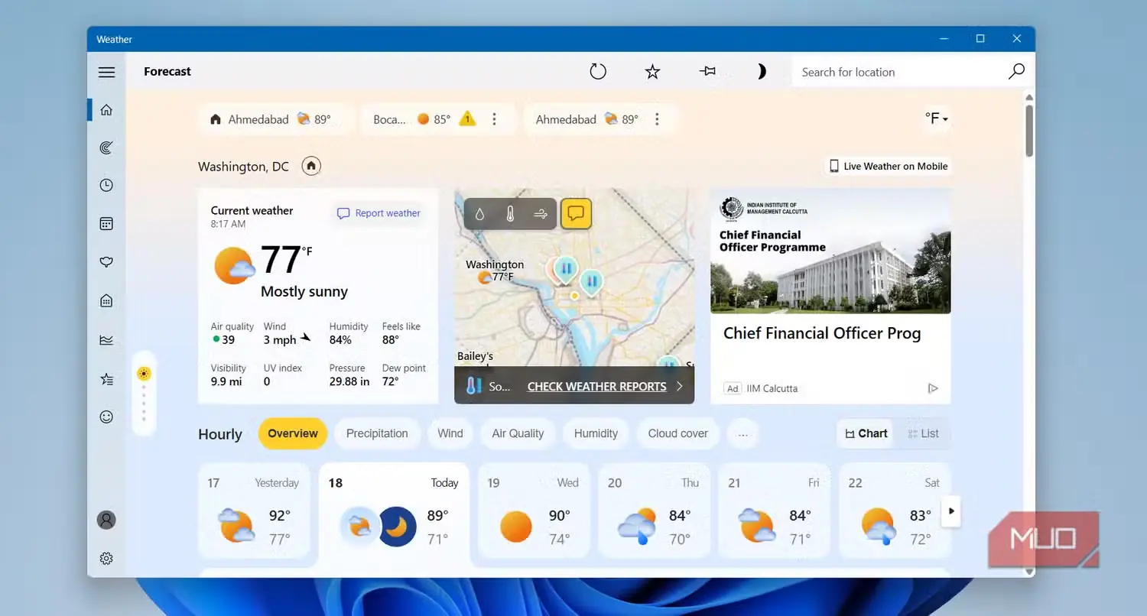Open the user account avatar in sidebar
This screenshot has height=616, width=1147.
click(106, 520)
